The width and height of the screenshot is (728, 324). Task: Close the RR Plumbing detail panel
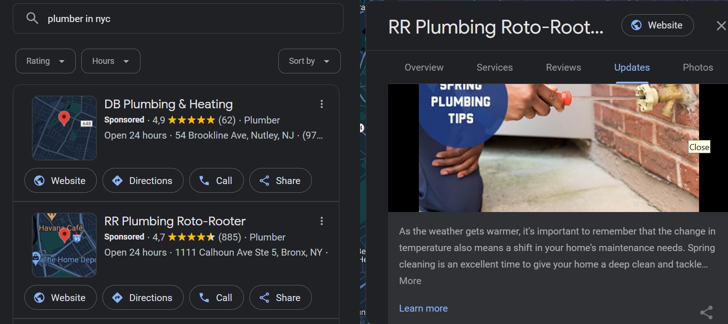coord(721,26)
